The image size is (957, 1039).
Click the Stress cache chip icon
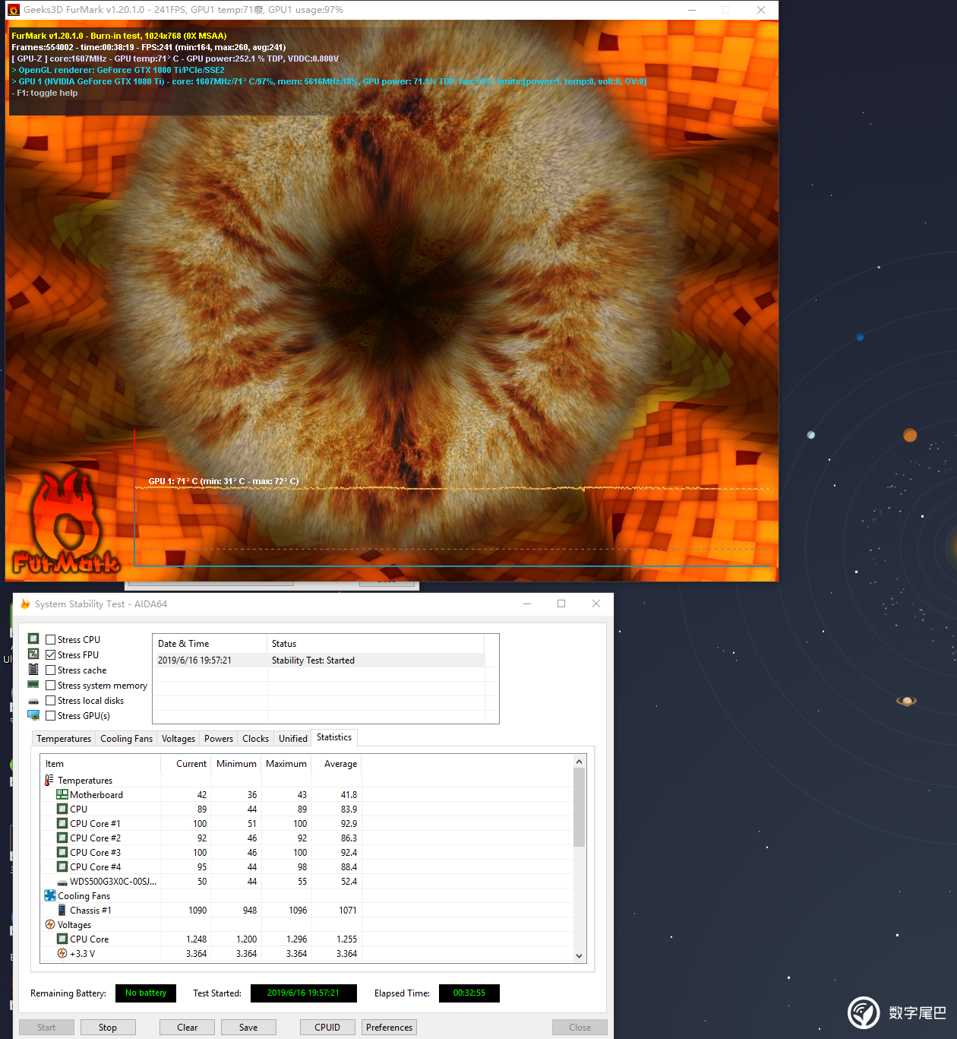pyautogui.click(x=33, y=670)
